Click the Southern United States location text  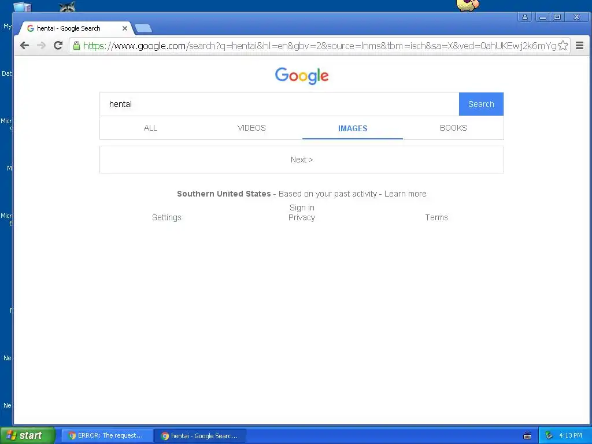224,194
